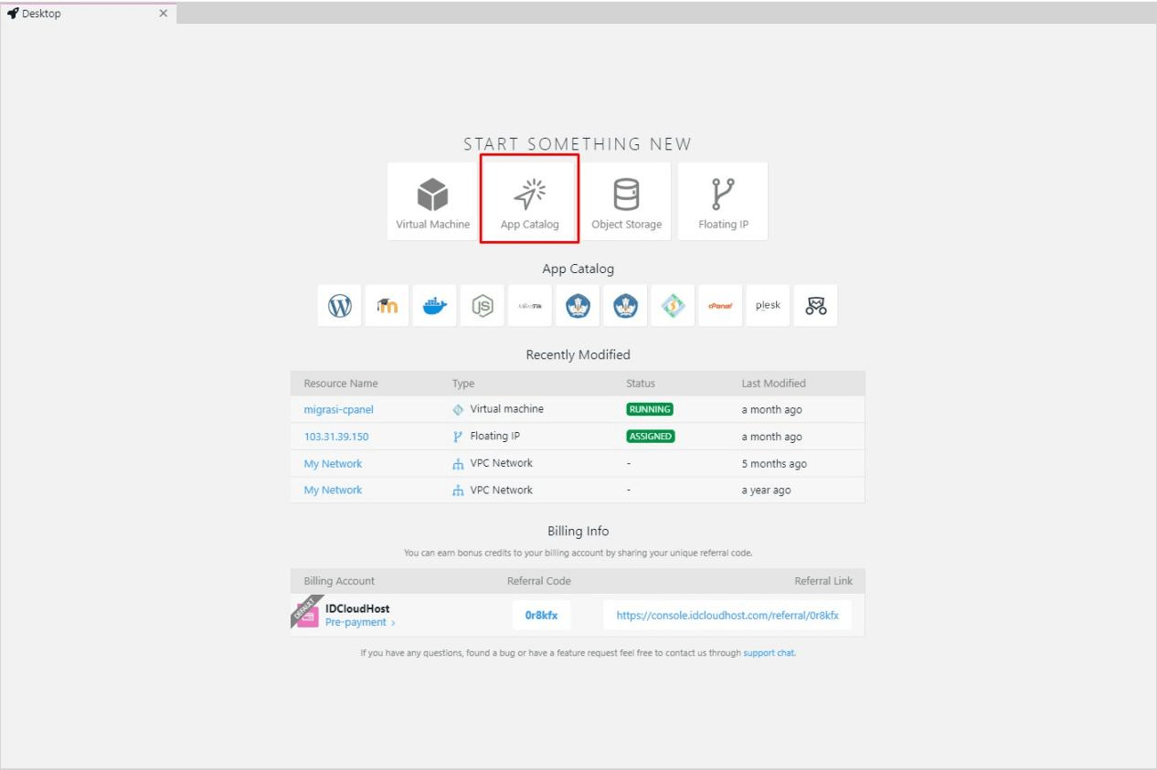Select the Docker app icon
Screen dimensions: 1157x770
click(434, 305)
